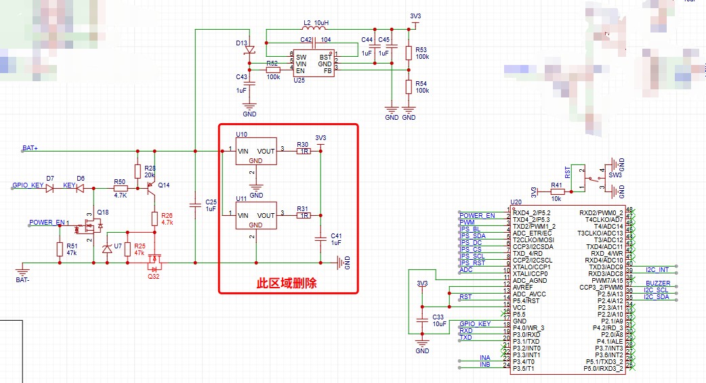This screenshot has height=383, width=706.
Task: Select the U20 microcontroller body
Action: pyautogui.click(x=568, y=290)
